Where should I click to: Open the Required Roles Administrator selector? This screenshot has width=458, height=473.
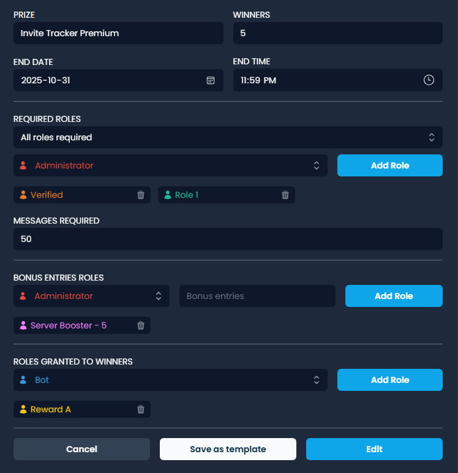pos(170,165)
